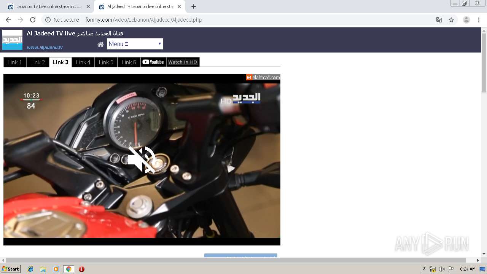
Task: Click the URL in the address bar
Action: (144, 20)
